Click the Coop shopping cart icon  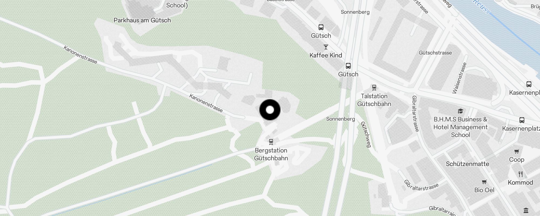(x=517, y=151)
